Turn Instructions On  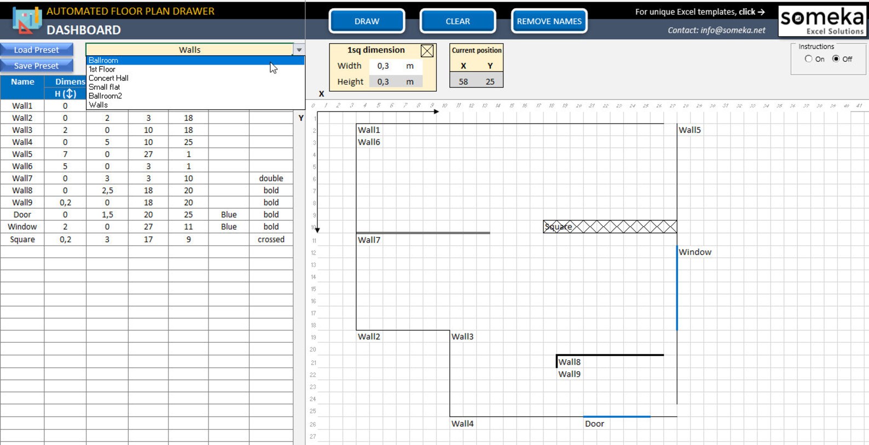[808, 59]
